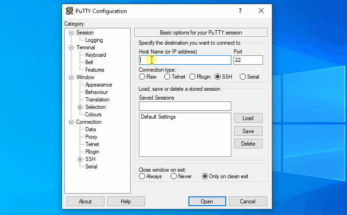Open the Proxy settings category
Image resolution: width=347 pixels, height=215 pixels.
click(x=91, y=137)
